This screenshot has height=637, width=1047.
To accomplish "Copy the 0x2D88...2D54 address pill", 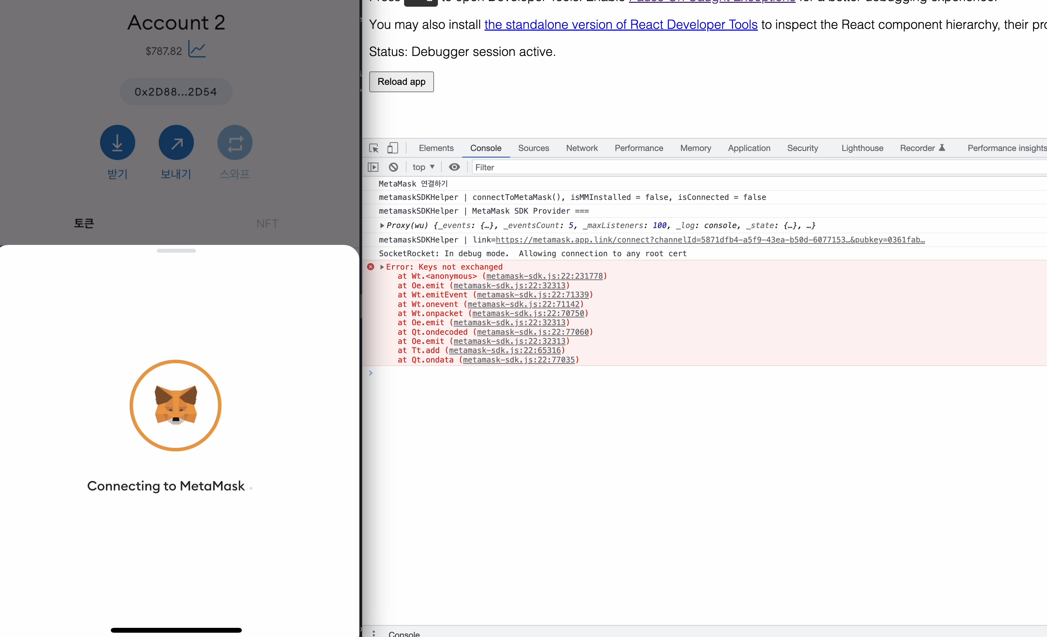I will pos(176,92).
